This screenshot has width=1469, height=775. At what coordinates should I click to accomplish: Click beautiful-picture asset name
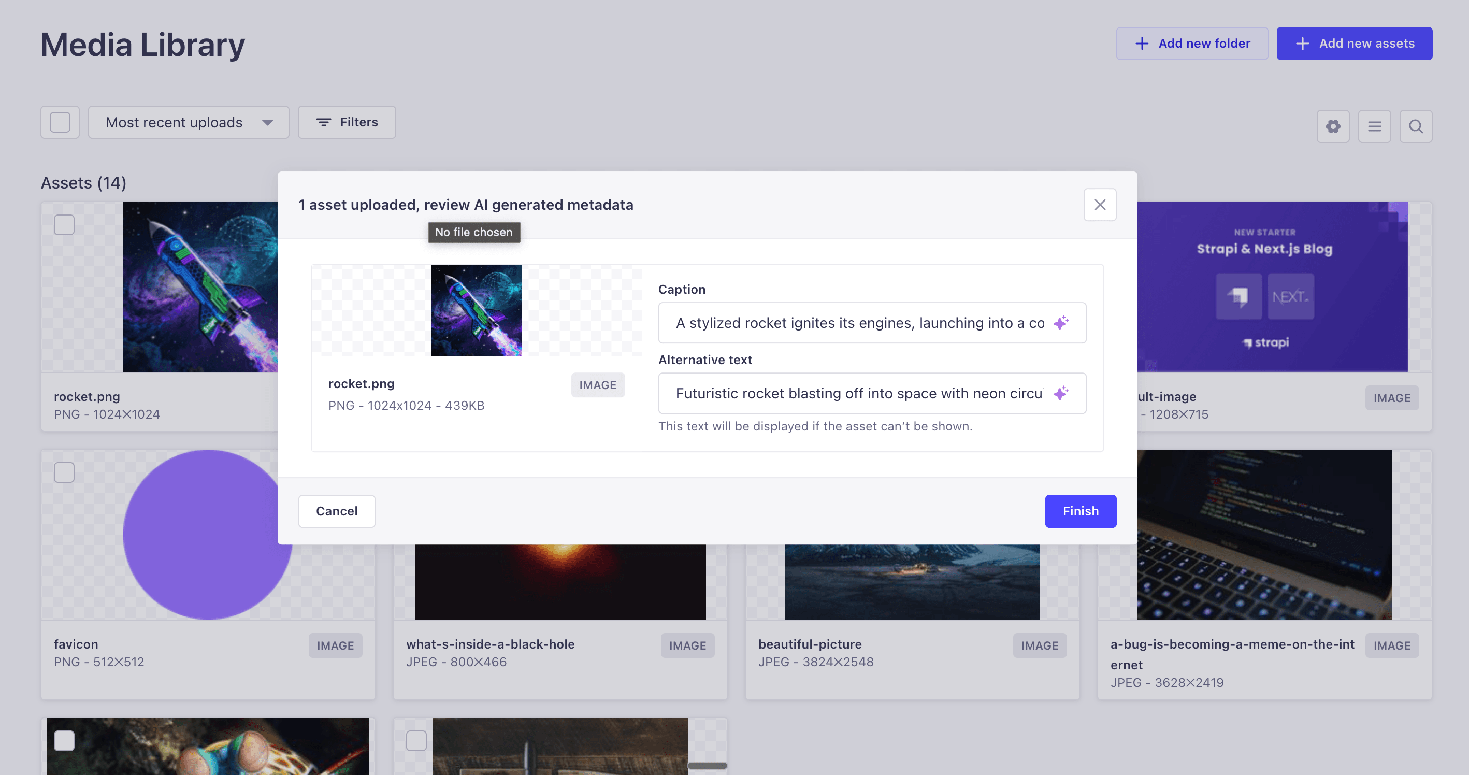(x=810, y=644)
